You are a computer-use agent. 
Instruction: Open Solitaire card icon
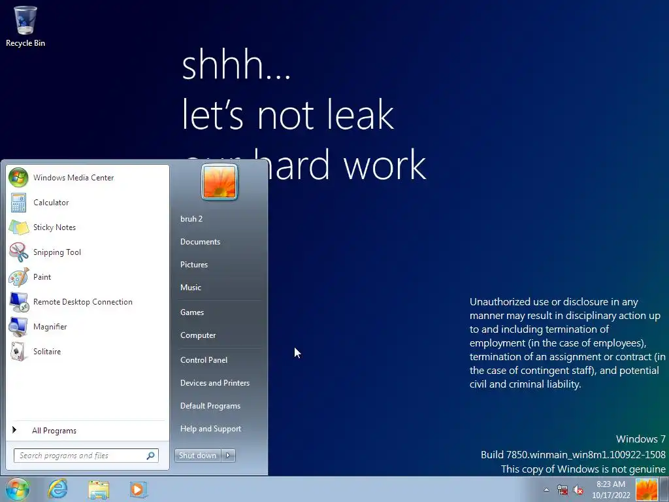[18, 351]
